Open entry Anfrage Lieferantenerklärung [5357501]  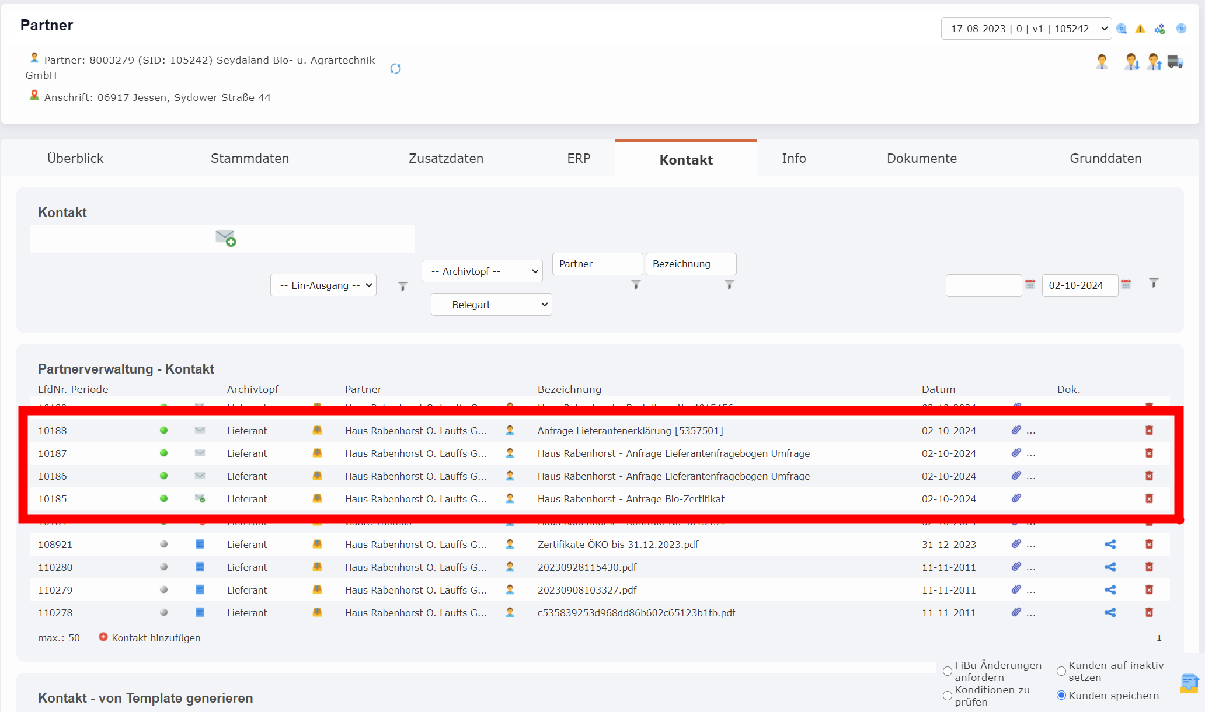(630, 431)
